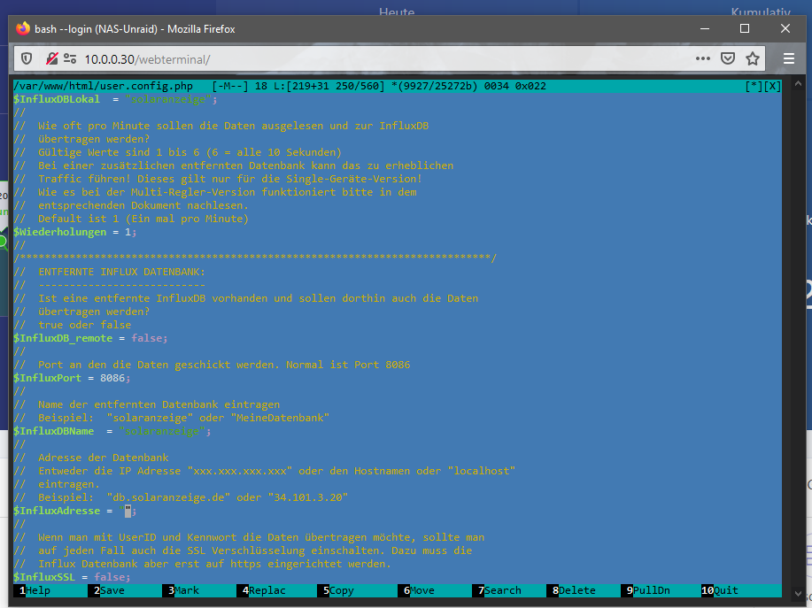The image size is (812, 608).
Task: Click the Firefox logo in title bar
Action: (x=22, y=28)
